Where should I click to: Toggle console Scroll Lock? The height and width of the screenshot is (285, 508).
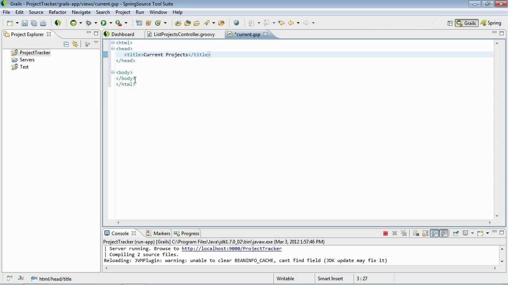point(425,234)
